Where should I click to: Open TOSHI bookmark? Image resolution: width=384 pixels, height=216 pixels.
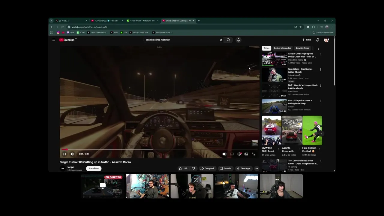(x=81, y=32)
